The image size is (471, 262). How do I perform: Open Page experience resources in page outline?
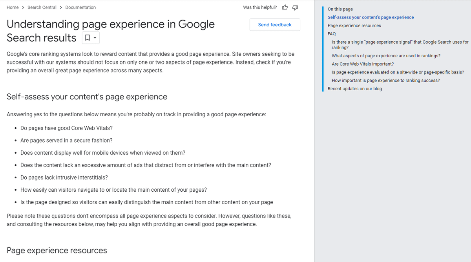coord(354,26)
